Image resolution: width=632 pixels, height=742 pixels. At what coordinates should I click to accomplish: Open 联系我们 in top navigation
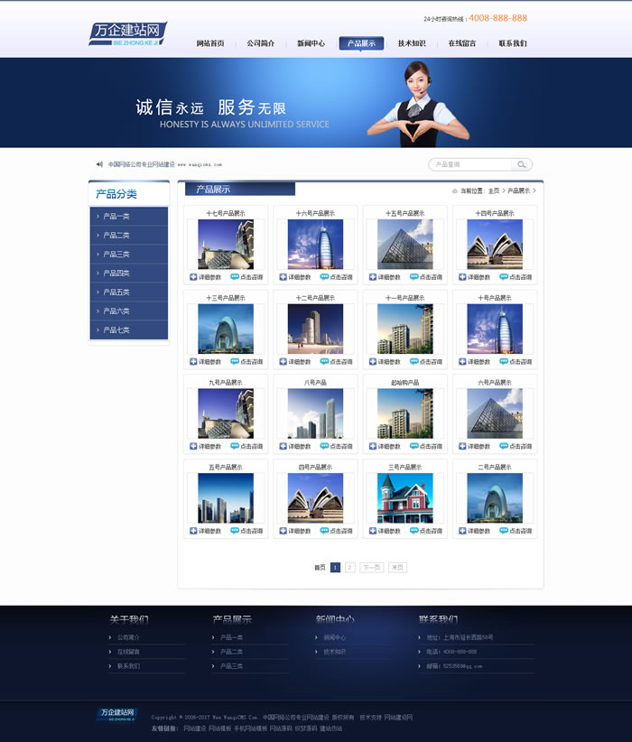pyautogui.click(x=513, y=43)
